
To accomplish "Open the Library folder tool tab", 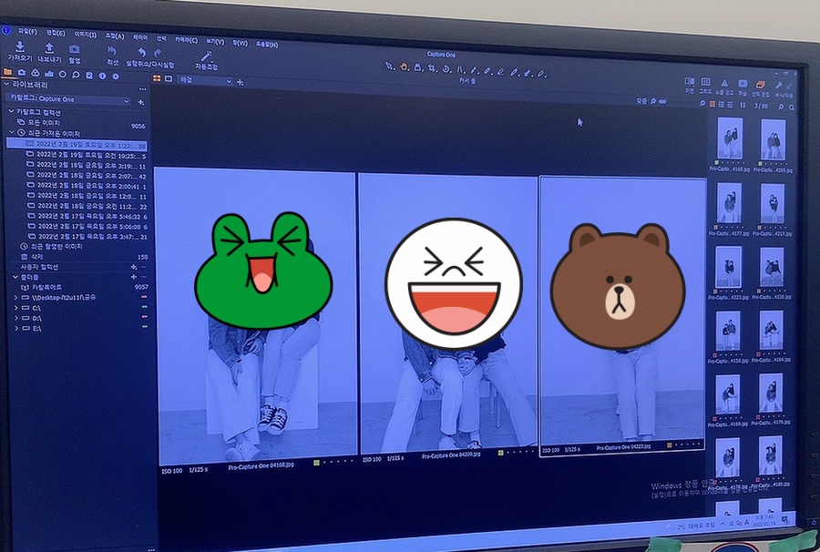I will [x=7, y=72].
